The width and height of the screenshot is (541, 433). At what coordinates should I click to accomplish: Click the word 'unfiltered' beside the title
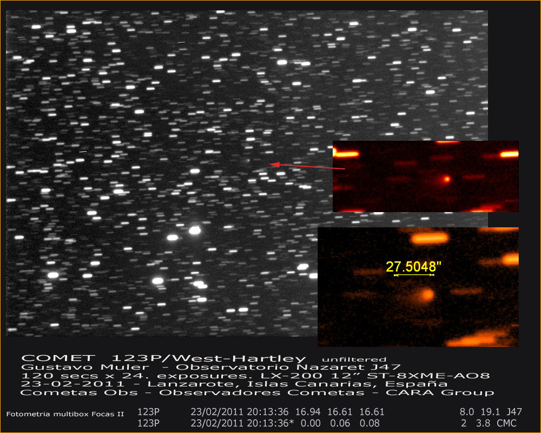tap(354, 360)
